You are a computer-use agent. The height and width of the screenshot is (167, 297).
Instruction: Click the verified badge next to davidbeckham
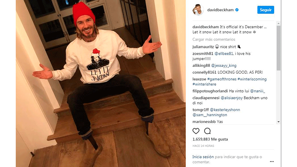[237, 10]
